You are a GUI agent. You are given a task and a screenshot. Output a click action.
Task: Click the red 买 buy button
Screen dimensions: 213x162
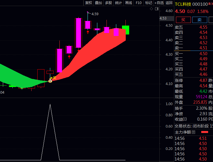click(183, 20)
